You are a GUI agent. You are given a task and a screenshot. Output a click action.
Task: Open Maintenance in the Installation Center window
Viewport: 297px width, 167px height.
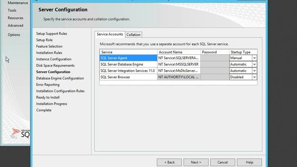(18, 3)
